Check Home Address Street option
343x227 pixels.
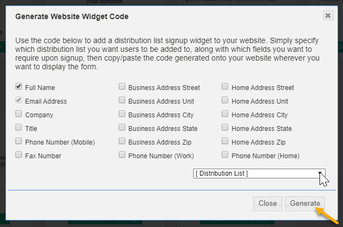point(225,86)
